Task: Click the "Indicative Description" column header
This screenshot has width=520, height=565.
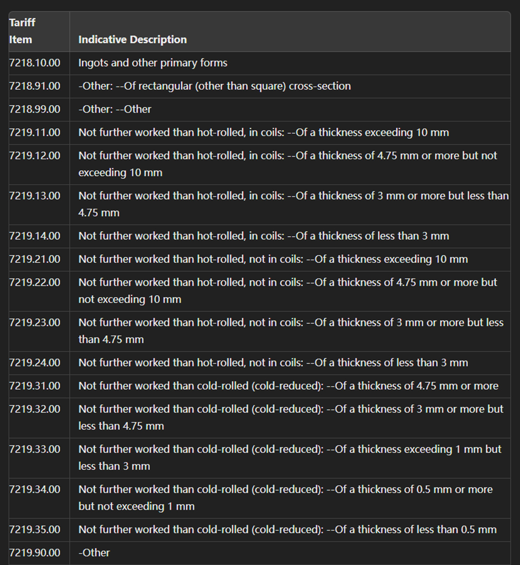Action: point(132,40)
